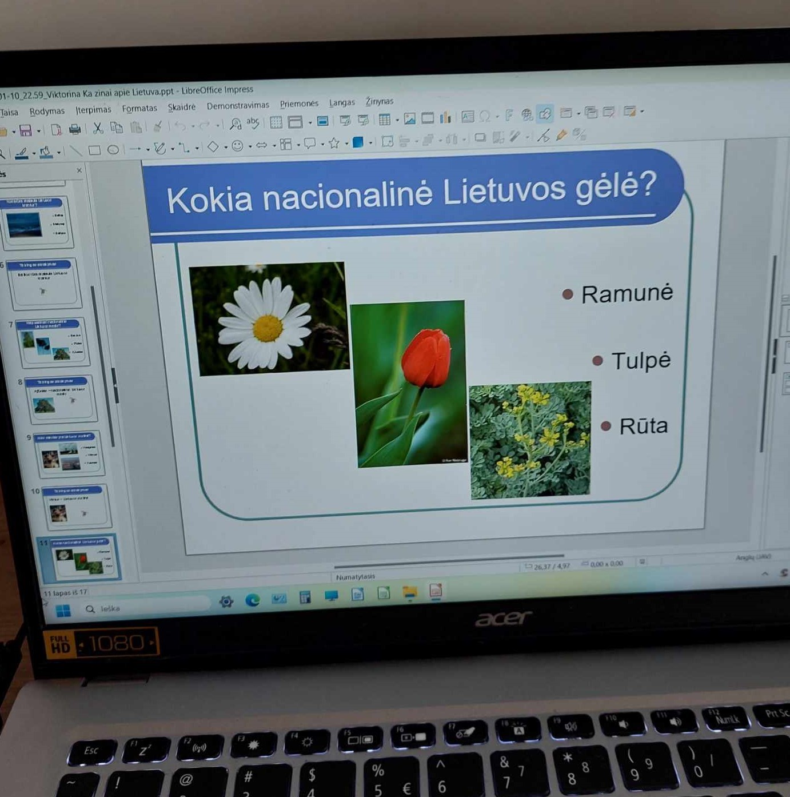Toggle the display grid icon
790x797 pixels.
276,122
